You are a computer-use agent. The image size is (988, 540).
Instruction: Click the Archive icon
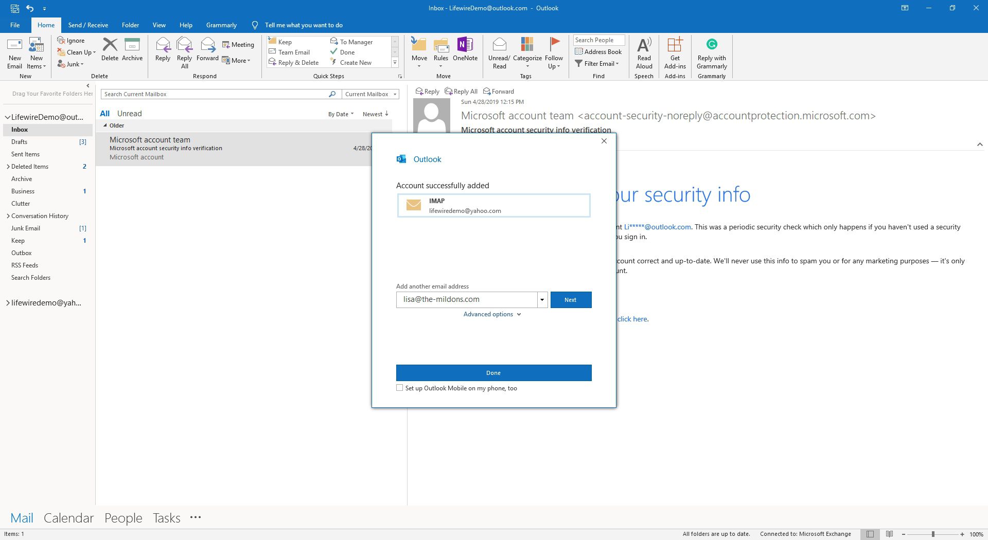(132, 50)
